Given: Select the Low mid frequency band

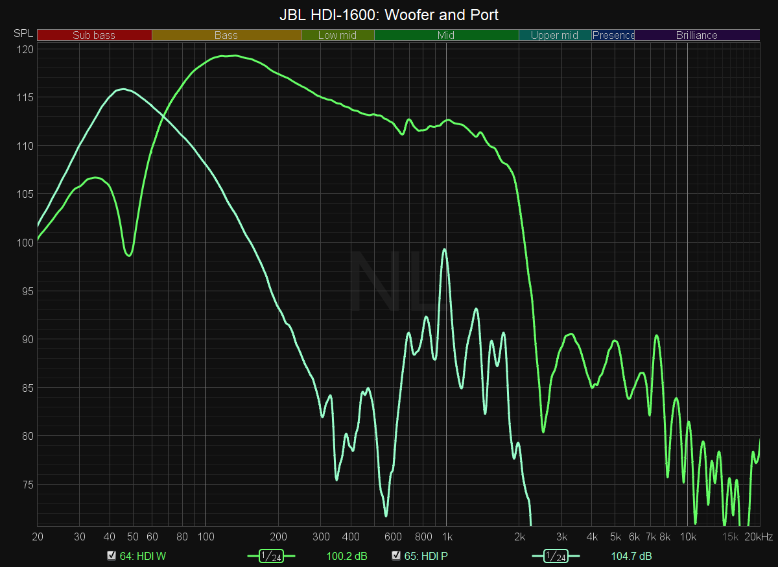Looking at the screenshot, I should coord(338,35).
